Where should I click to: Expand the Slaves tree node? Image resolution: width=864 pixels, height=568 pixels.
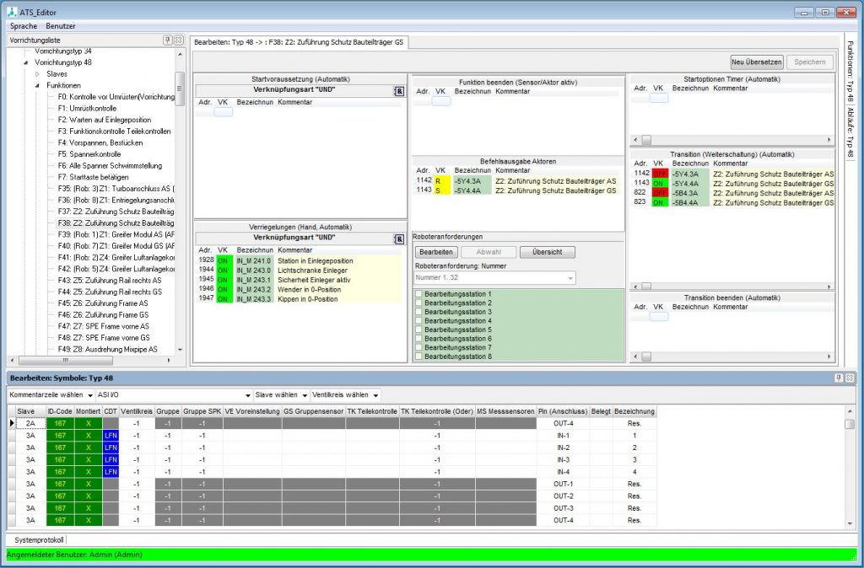tap(37, 74)
